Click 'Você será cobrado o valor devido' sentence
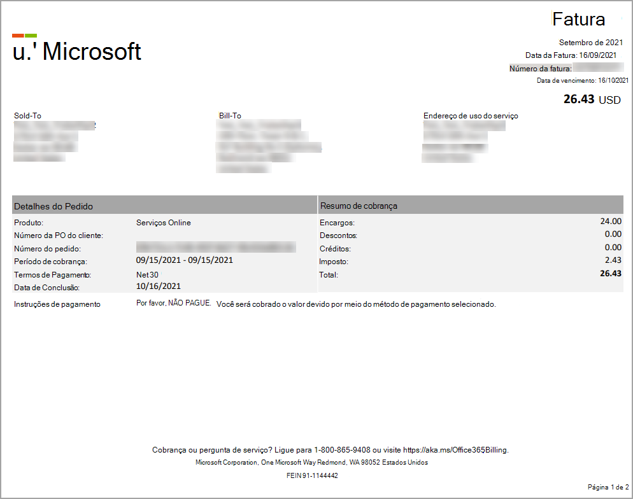The width and height of the screenshot is (633, 499). point(356,304)
